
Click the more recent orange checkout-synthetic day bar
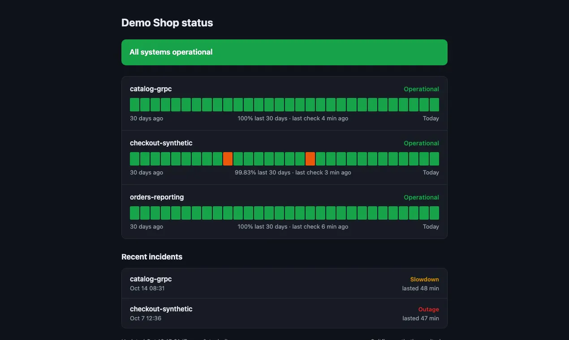click(310, 159)
